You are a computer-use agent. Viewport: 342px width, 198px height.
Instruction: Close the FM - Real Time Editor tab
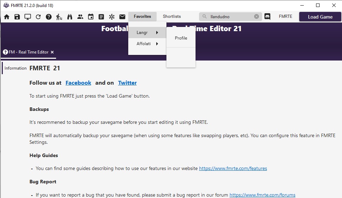point(52,52)
